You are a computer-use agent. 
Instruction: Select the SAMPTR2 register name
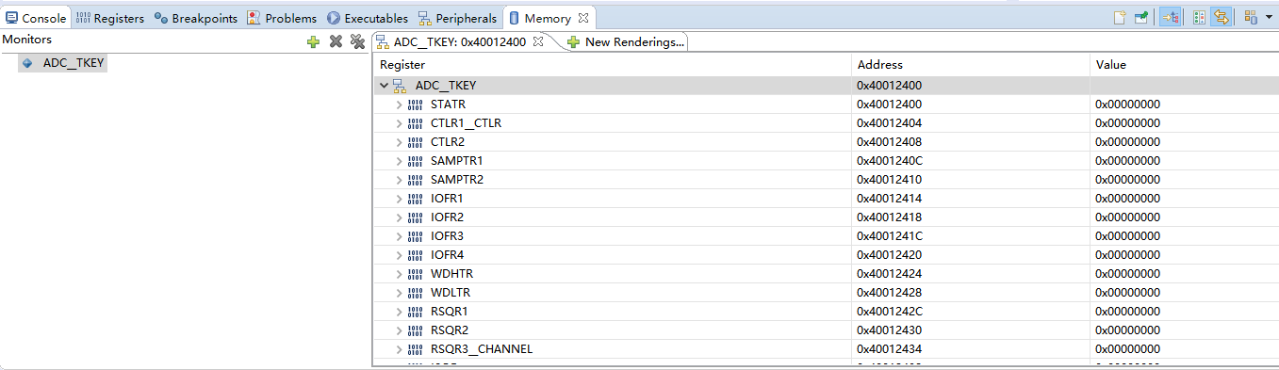(x=457, y=180)
